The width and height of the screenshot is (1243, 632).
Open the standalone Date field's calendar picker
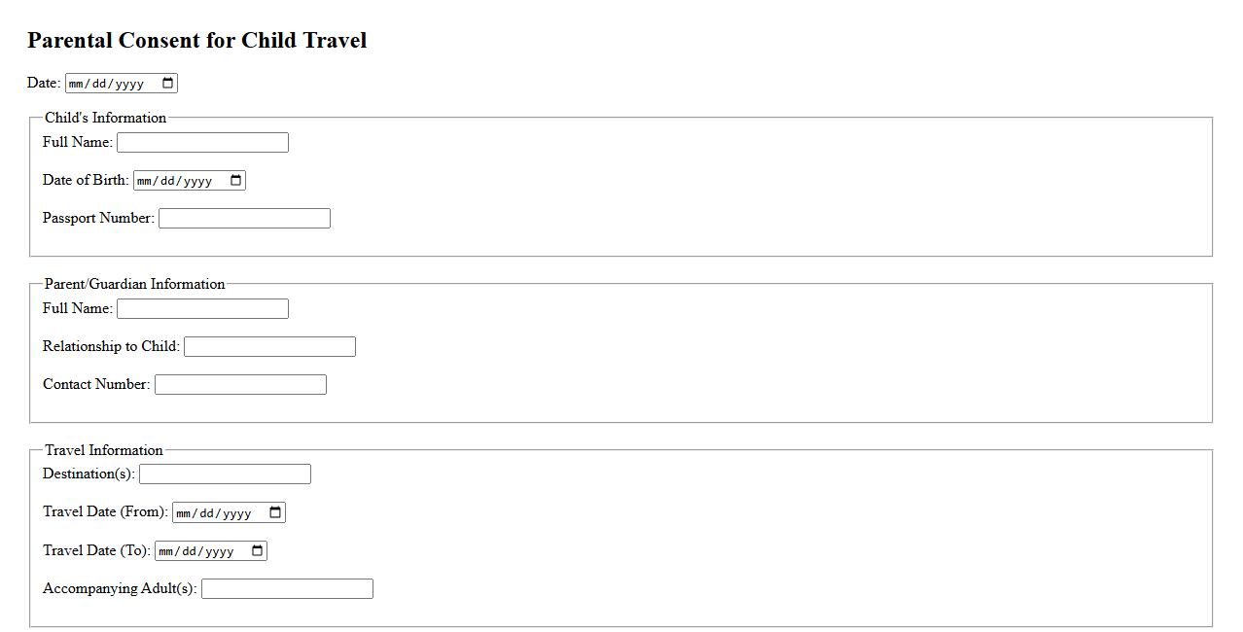tap(168, 84)
